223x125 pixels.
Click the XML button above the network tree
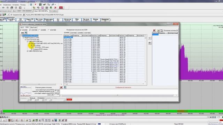click(x=22, y=33)
